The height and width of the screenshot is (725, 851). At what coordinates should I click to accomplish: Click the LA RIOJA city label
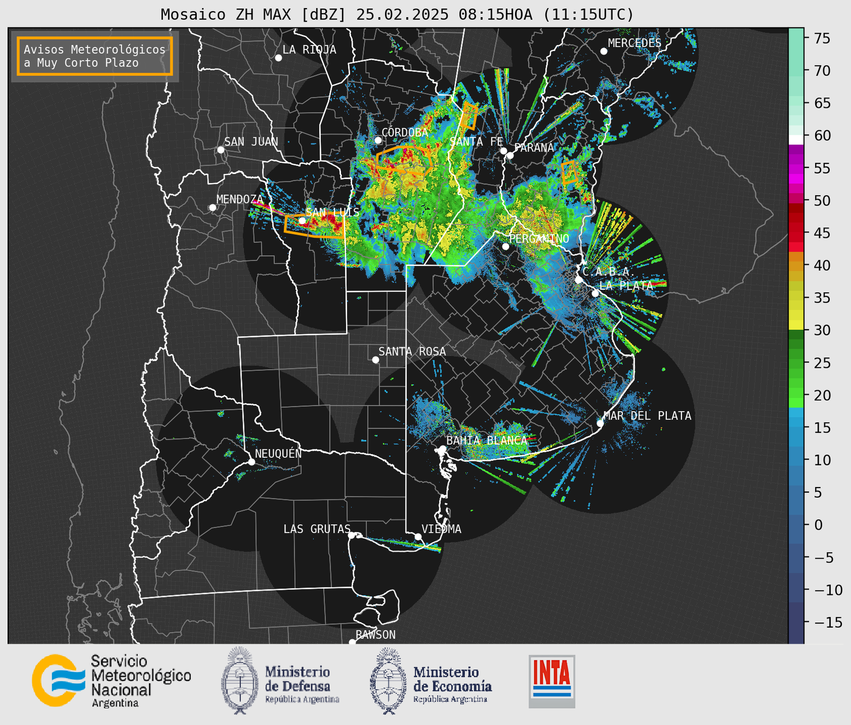pyautogui.click(x=309, y=49)
